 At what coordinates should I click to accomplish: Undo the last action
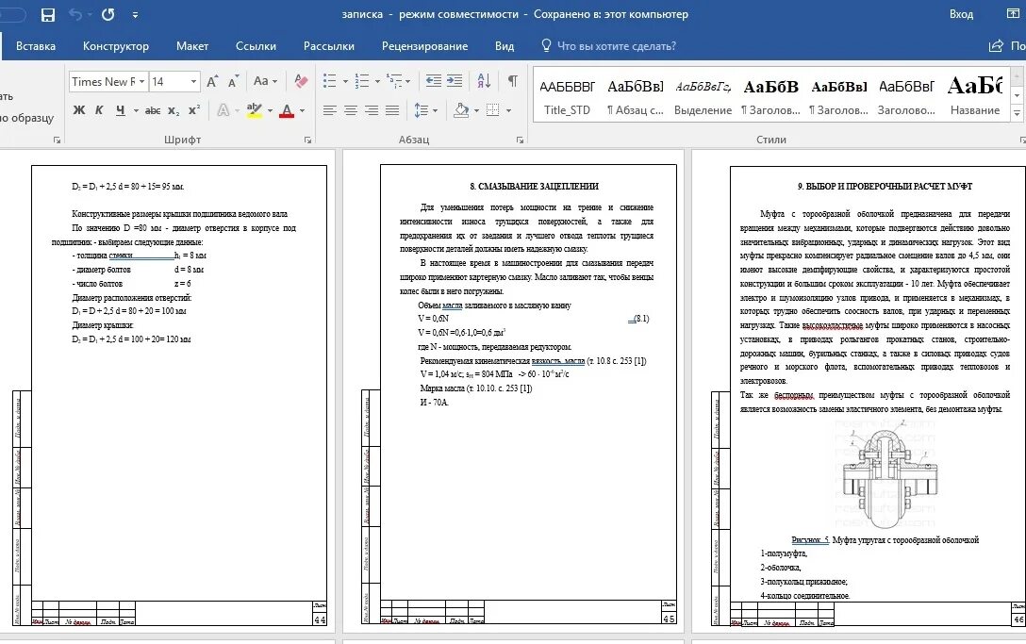(75, 14)
